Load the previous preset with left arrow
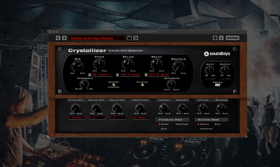280x167 pixels. coord(58,38)
